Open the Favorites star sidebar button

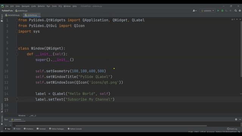2,120
